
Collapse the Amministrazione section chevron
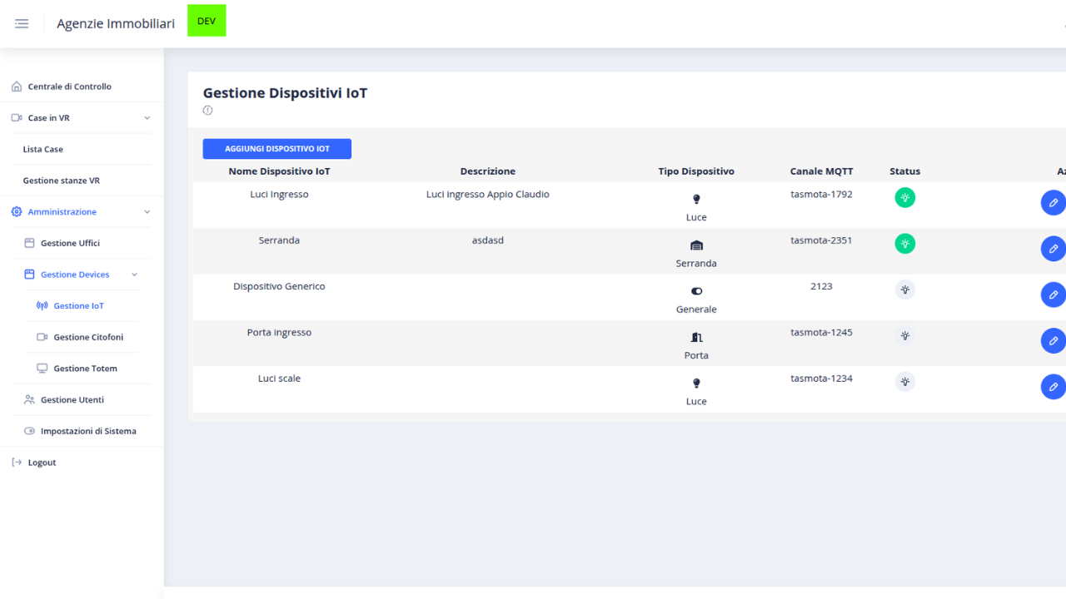click(x=147, y=212)
